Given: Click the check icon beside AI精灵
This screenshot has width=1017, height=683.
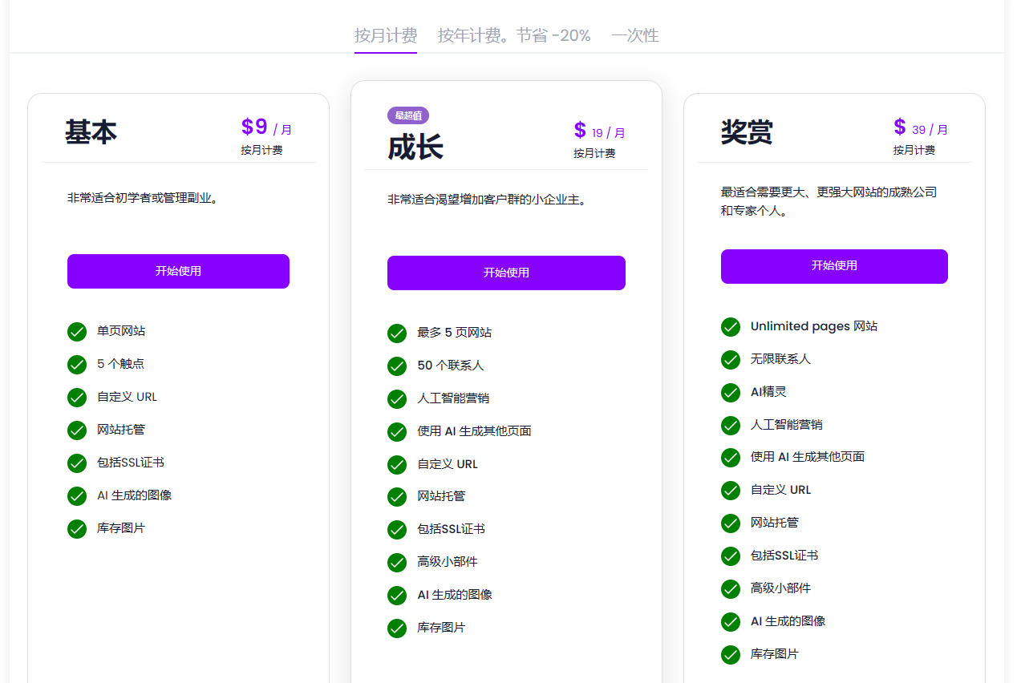Looking at the screenshot, I should pyautogui.click(x=731, y=393).
